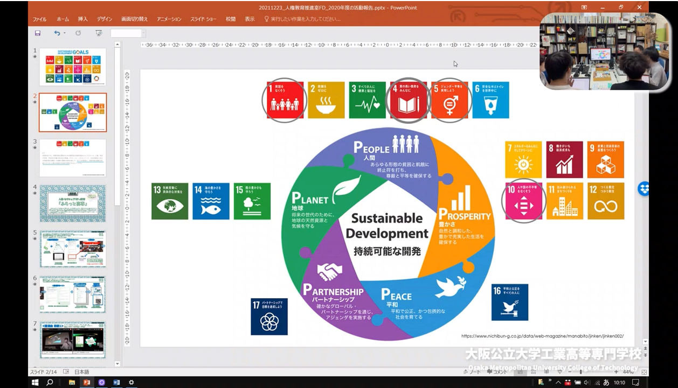Click the 日本語 language indicator
678x388 pixels.
[x=81, y=372]
